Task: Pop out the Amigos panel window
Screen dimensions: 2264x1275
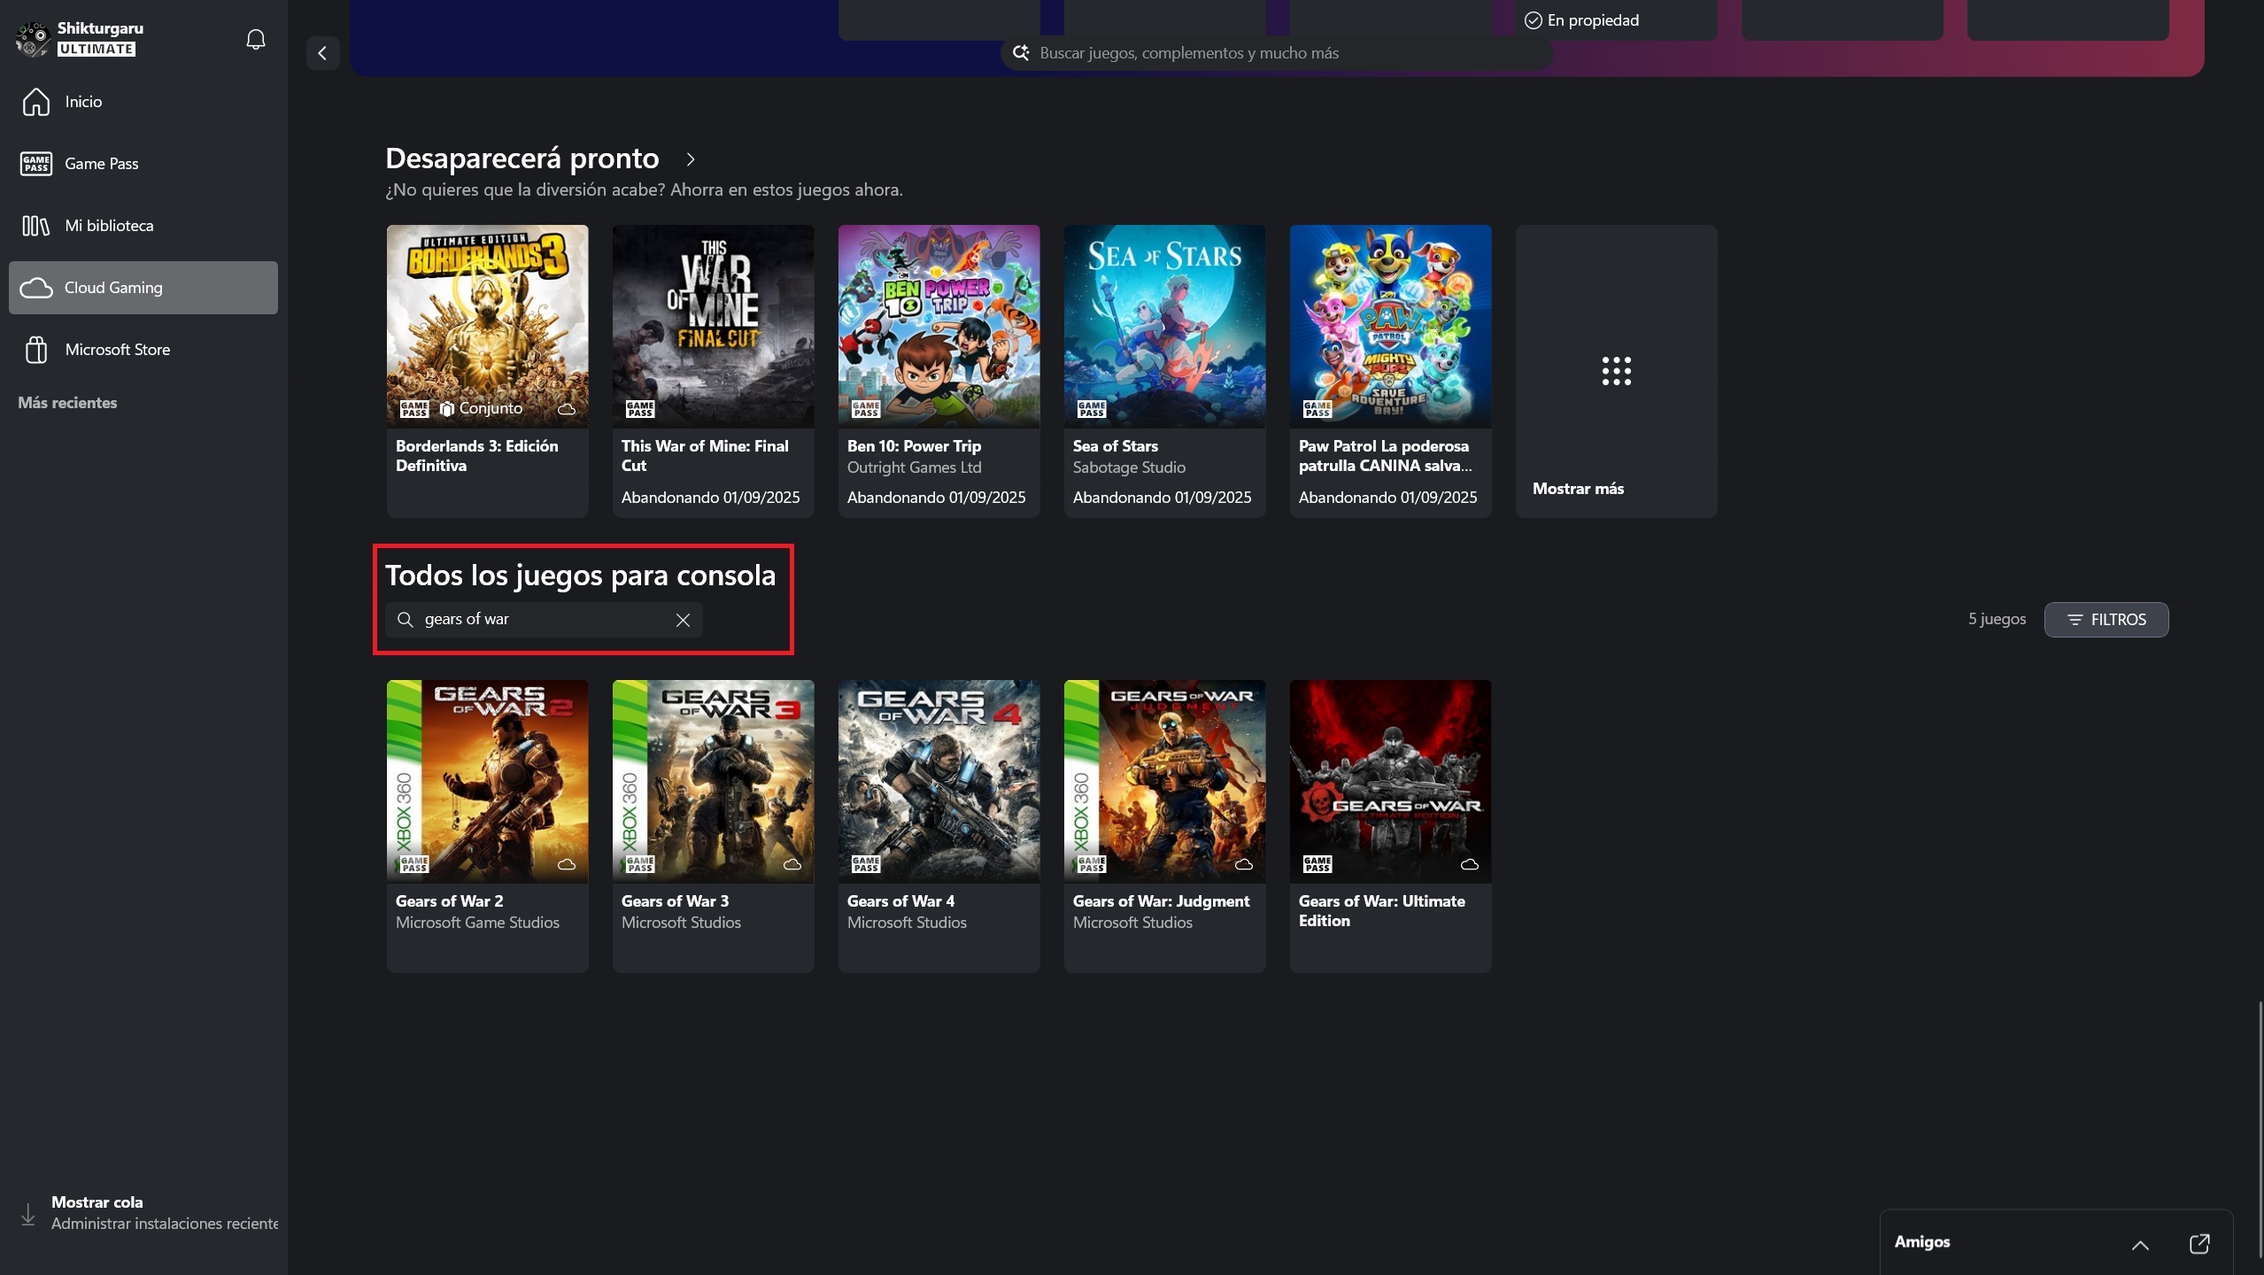Action: tap(2199, 1243)
